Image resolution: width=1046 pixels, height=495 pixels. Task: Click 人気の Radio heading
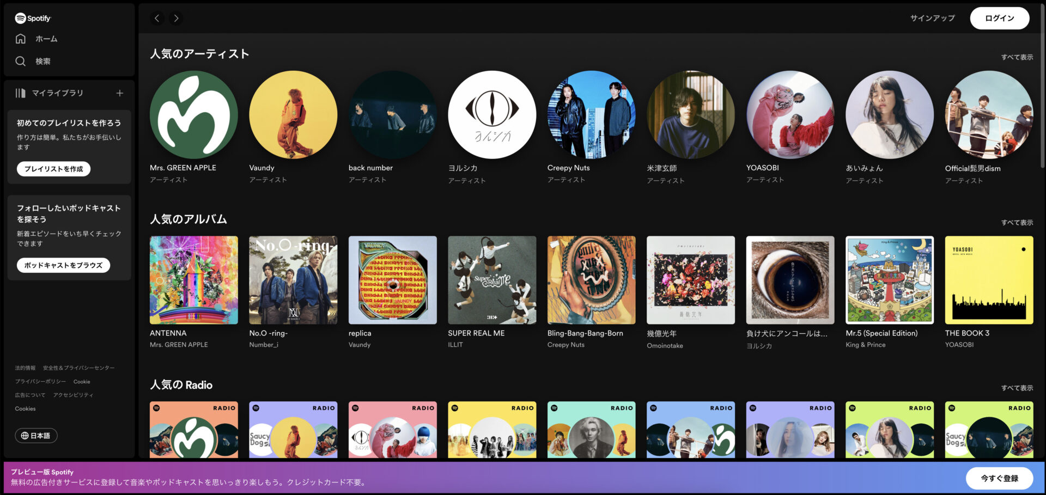181,385
